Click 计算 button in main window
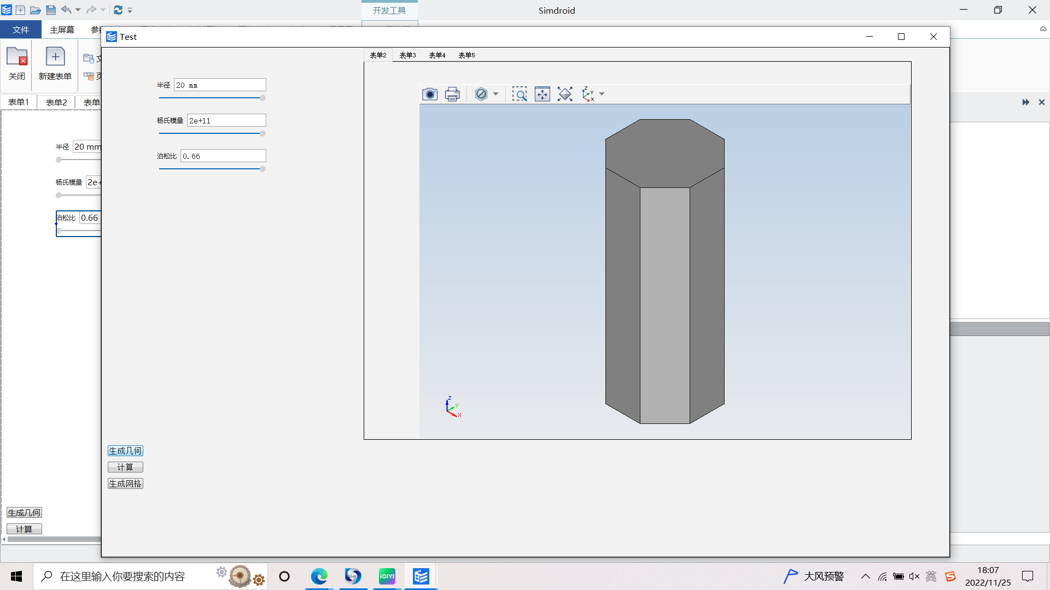1050x590 pixels. (x=24, y=529)
